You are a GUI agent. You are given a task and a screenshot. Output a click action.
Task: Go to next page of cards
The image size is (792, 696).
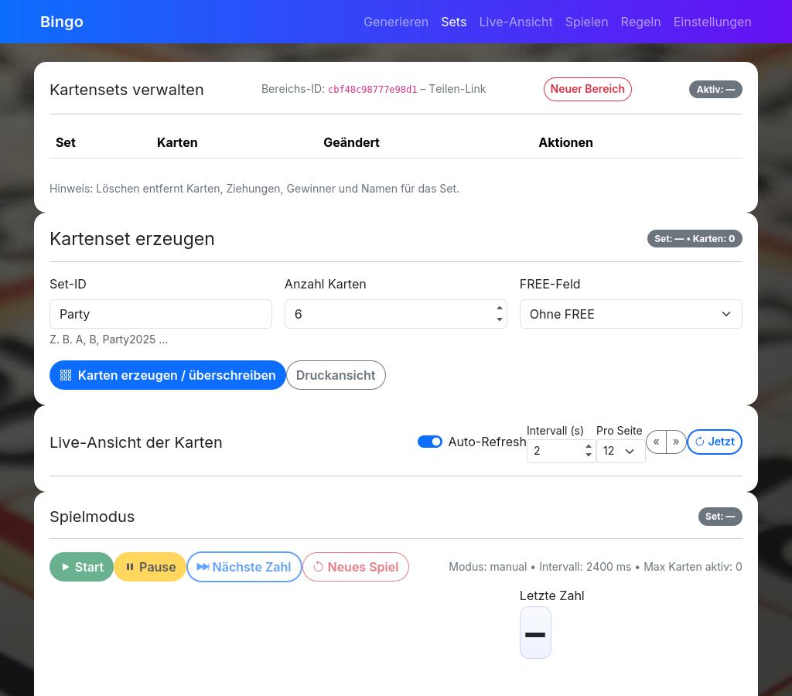676,442
